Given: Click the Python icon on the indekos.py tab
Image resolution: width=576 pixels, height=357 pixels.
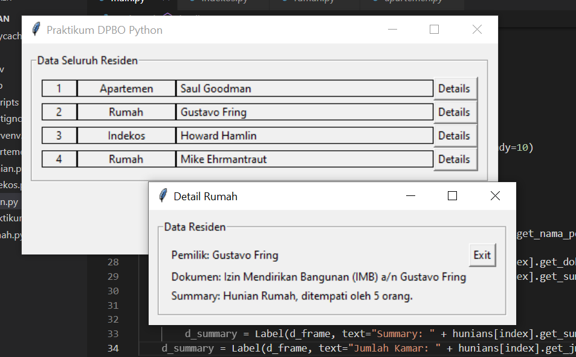Looking at the screenshot, I should click(x=192, y=2).
